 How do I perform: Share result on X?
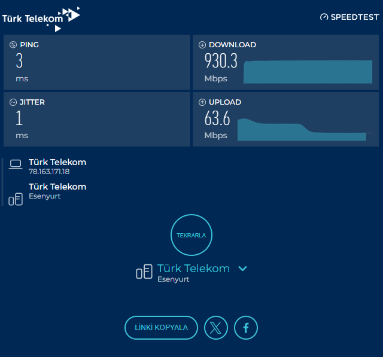(x=216, y=328)
